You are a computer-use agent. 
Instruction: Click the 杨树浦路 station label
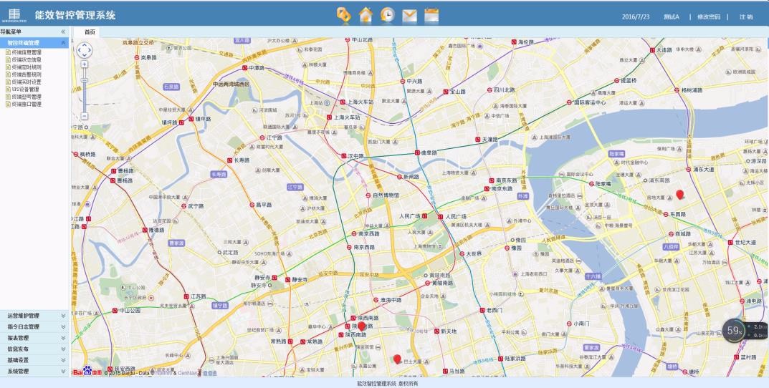pos(692,90)
